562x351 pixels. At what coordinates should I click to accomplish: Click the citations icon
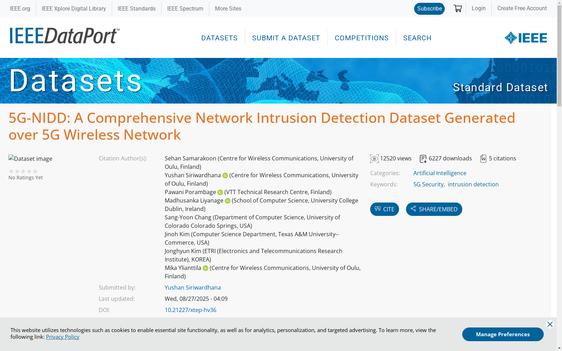coord(483,159)
